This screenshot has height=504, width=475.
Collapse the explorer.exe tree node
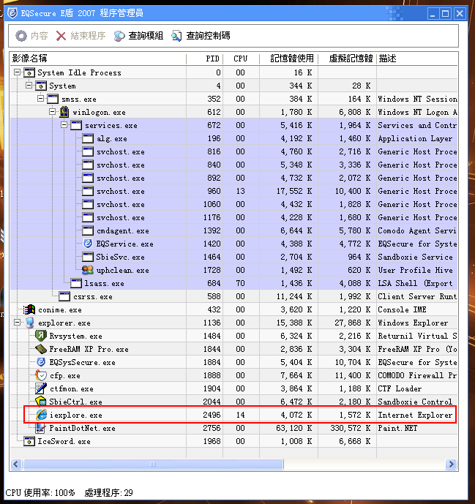(18, 323)
